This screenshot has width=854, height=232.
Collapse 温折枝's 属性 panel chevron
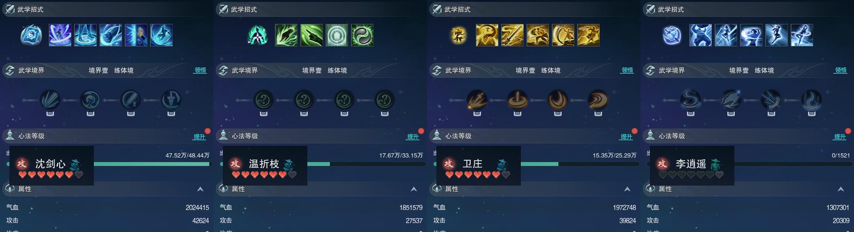tap(414, 189)
